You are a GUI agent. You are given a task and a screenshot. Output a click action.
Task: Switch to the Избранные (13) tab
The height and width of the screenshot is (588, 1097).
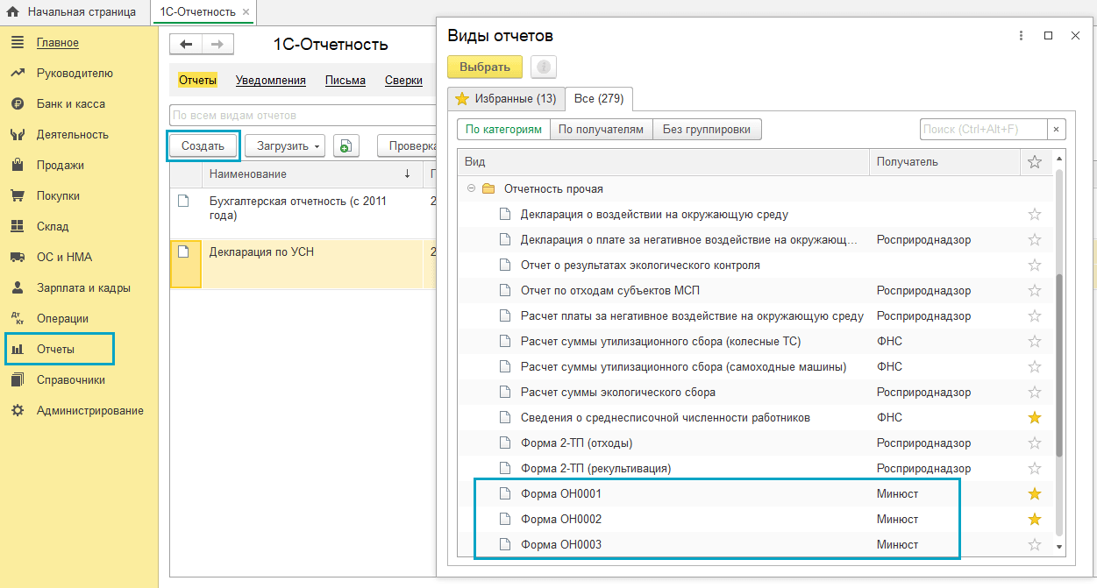[x=506, y=98]
